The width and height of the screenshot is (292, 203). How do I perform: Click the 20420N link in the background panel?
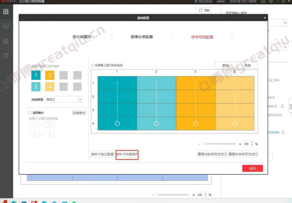(274, 133)
